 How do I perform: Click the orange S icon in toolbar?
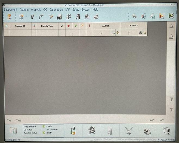162,16
